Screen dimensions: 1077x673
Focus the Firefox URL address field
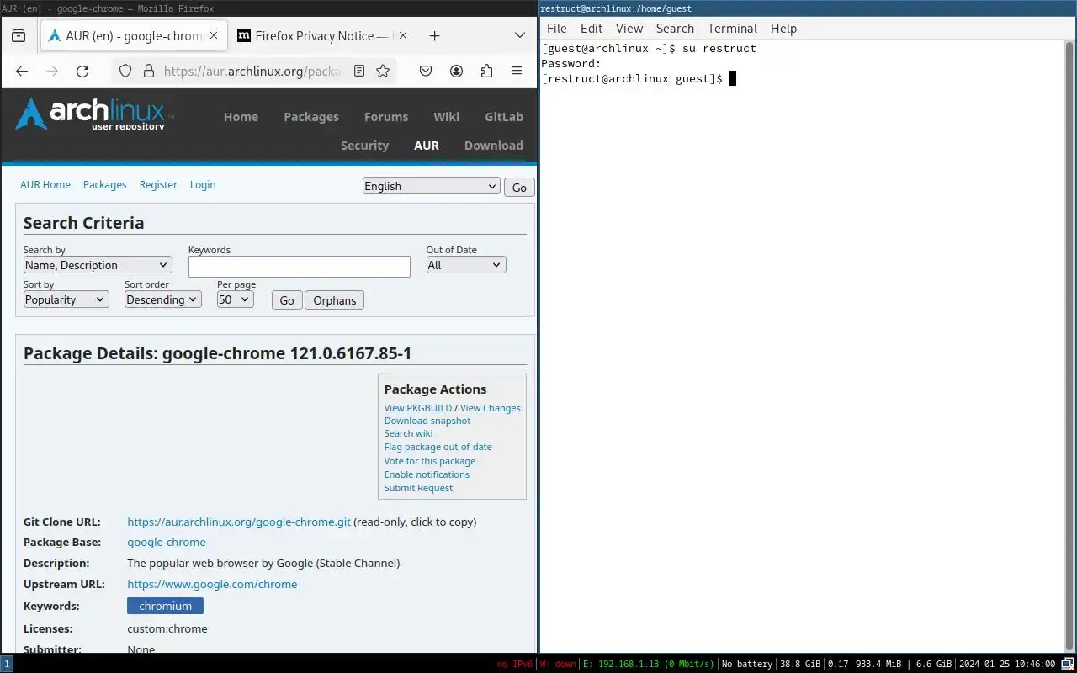click(x=252, y=72)
